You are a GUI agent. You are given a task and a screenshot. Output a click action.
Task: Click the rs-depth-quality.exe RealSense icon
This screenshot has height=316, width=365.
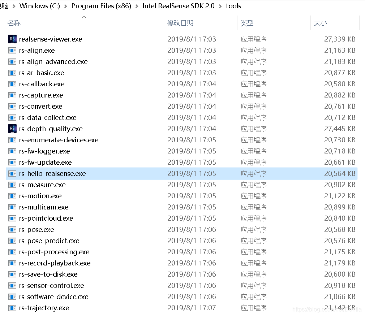pos(12,129)
